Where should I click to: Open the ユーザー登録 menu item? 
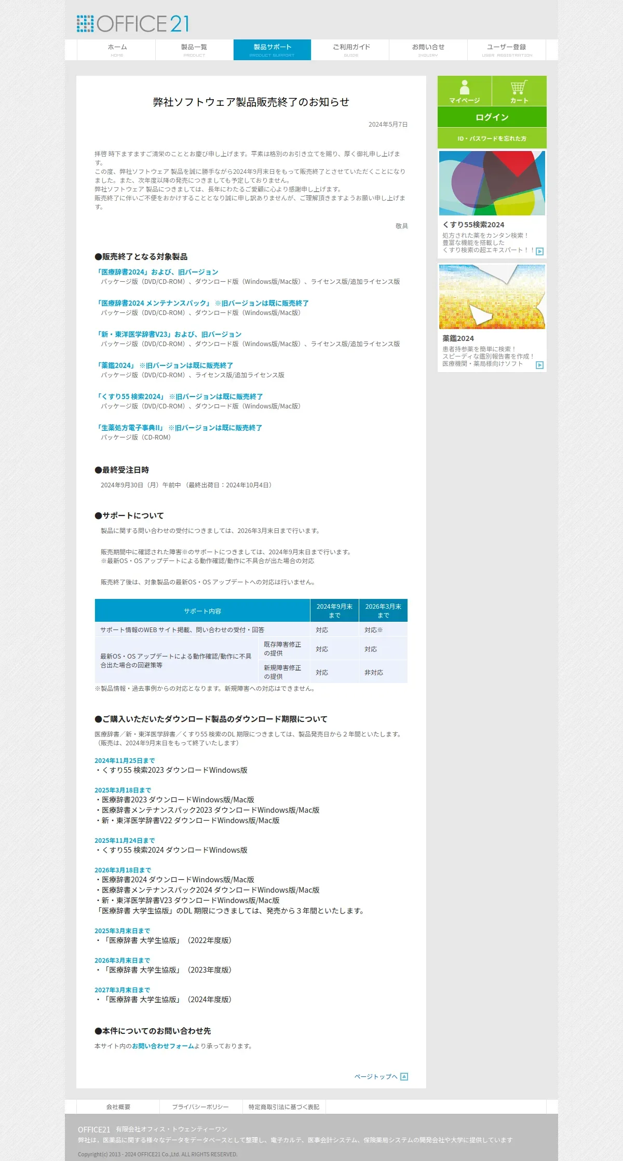[x=507, y=50]
